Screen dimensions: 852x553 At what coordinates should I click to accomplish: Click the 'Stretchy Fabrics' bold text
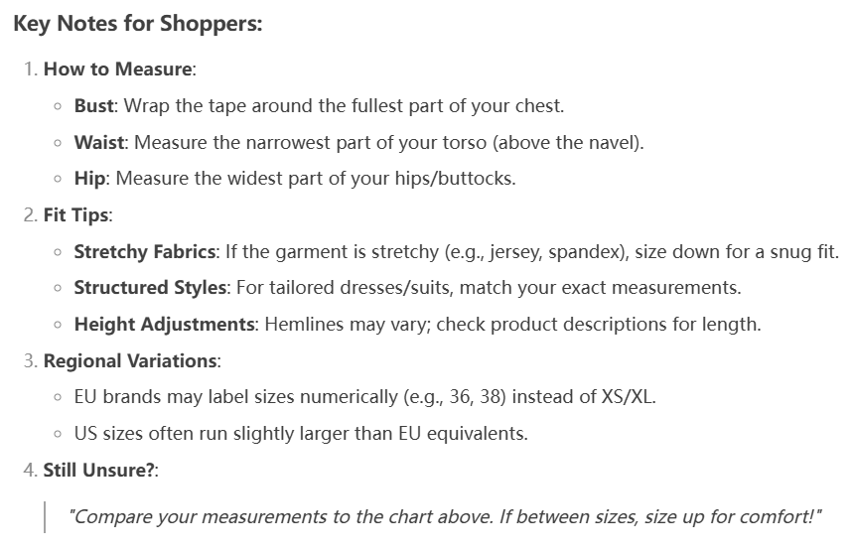point(144,251)
